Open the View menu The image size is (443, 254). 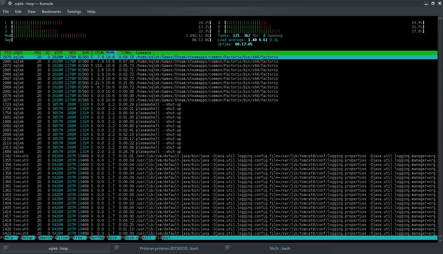tap(32, 12)
